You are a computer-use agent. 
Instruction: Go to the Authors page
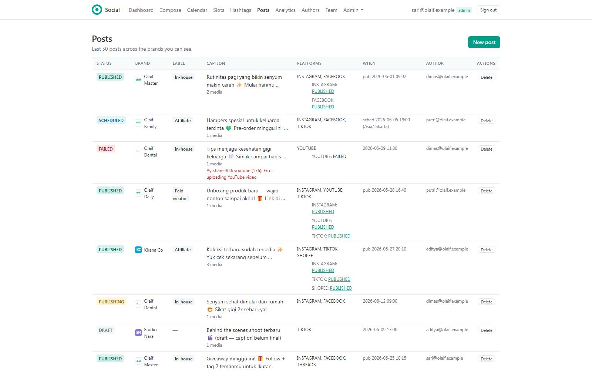point(310,10)
